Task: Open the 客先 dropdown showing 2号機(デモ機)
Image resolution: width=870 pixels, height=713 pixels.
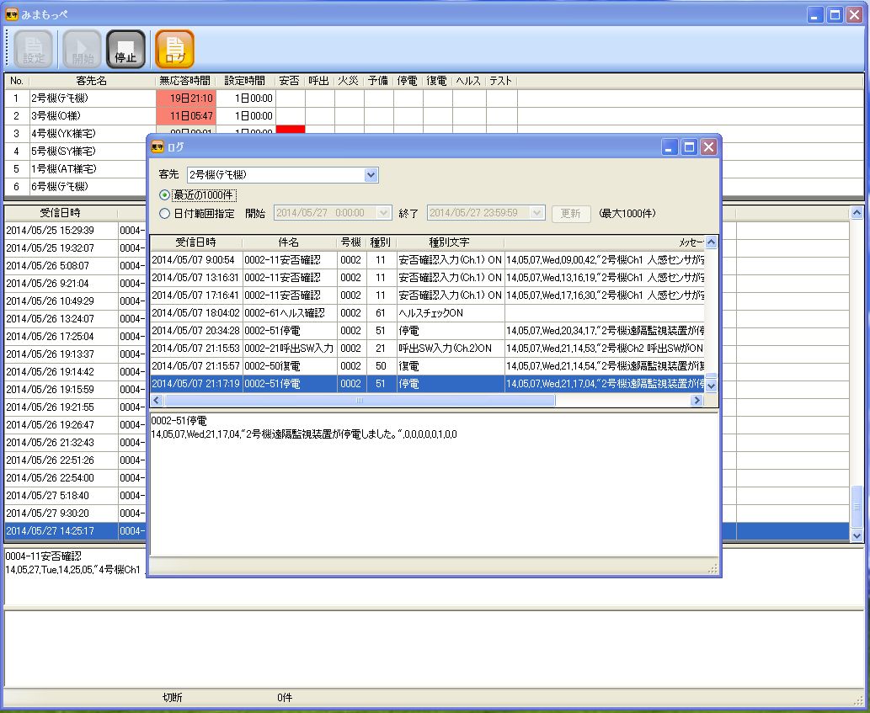Action: click(371, 175)
